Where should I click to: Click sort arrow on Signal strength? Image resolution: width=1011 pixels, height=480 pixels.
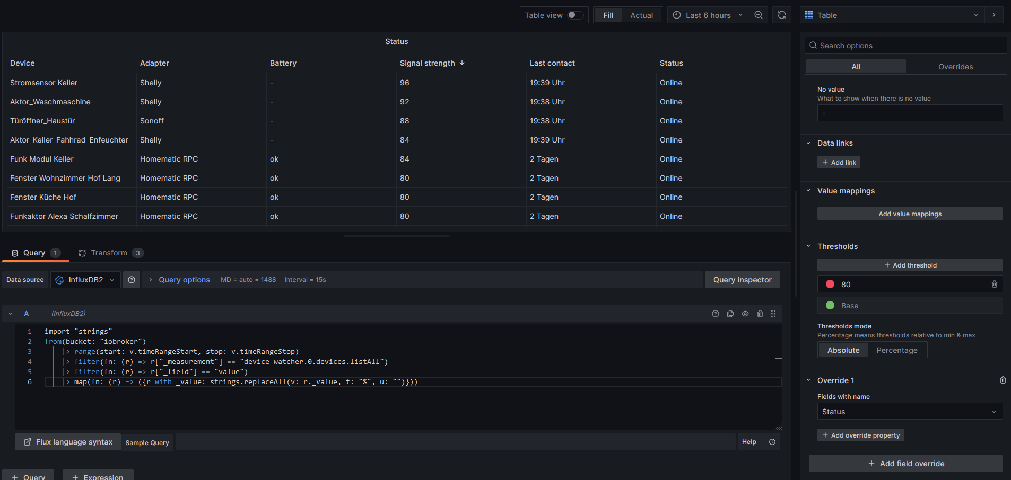point(462,63)
